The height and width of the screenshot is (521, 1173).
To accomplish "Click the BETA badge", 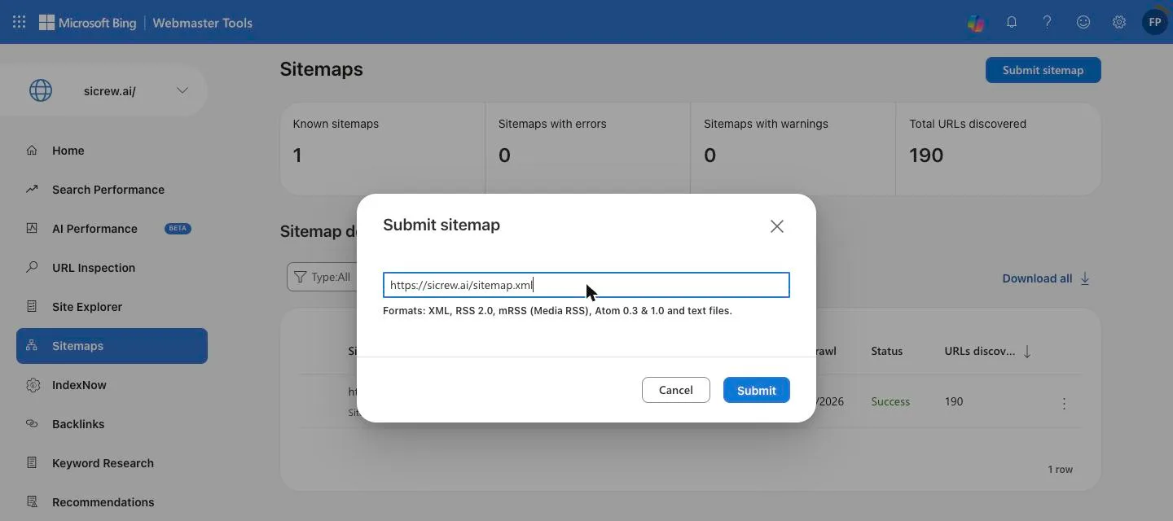I will pos(178,229).
